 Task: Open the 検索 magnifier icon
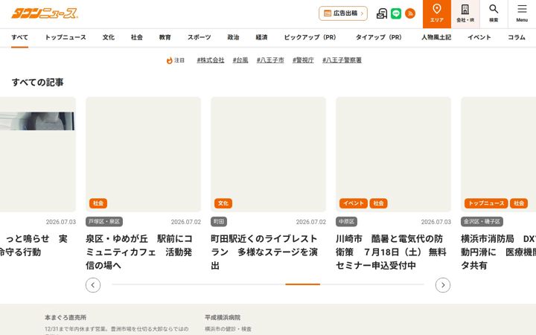[494, 14]
